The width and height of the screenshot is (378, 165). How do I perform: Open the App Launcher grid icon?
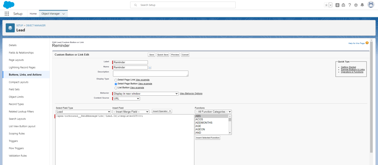pyautogui.click(x=7, y=14)
